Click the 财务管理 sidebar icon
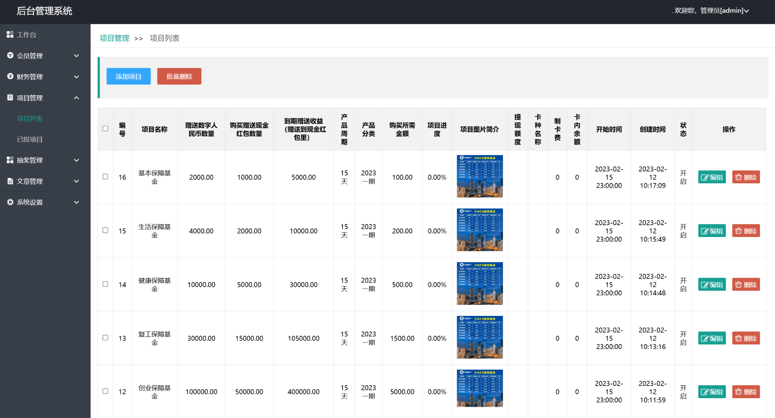 click(10, 77)
